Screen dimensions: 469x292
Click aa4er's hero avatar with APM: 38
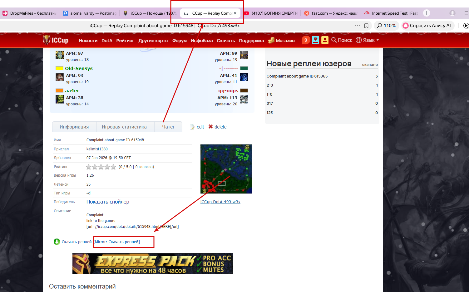point(60,99)
